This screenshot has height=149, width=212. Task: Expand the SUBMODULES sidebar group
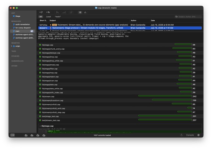(17, 61)
